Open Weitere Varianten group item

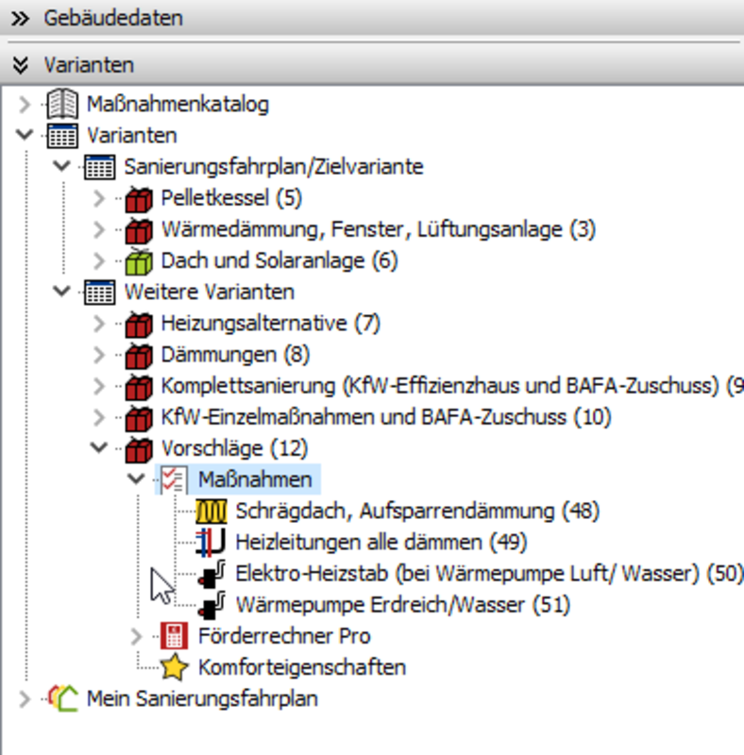pos(208,293)
